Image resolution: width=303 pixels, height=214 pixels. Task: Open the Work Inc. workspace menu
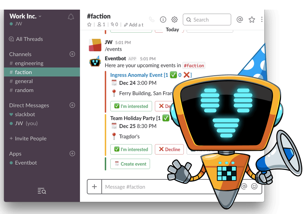(x=25, y=16)
